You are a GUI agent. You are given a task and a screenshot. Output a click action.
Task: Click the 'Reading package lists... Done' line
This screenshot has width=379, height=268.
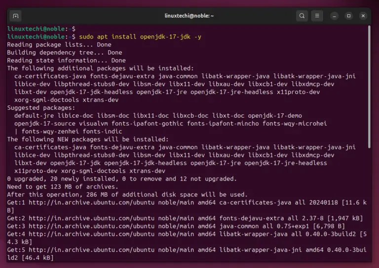pyautogui.click(x=59, y=45)
